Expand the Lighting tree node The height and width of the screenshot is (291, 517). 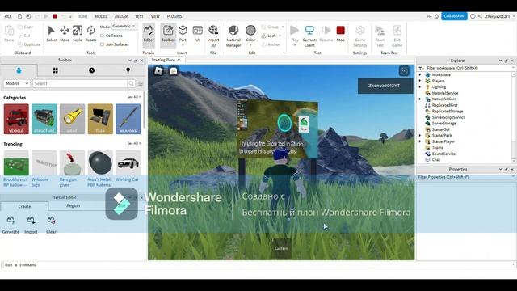tap(420, 86)
